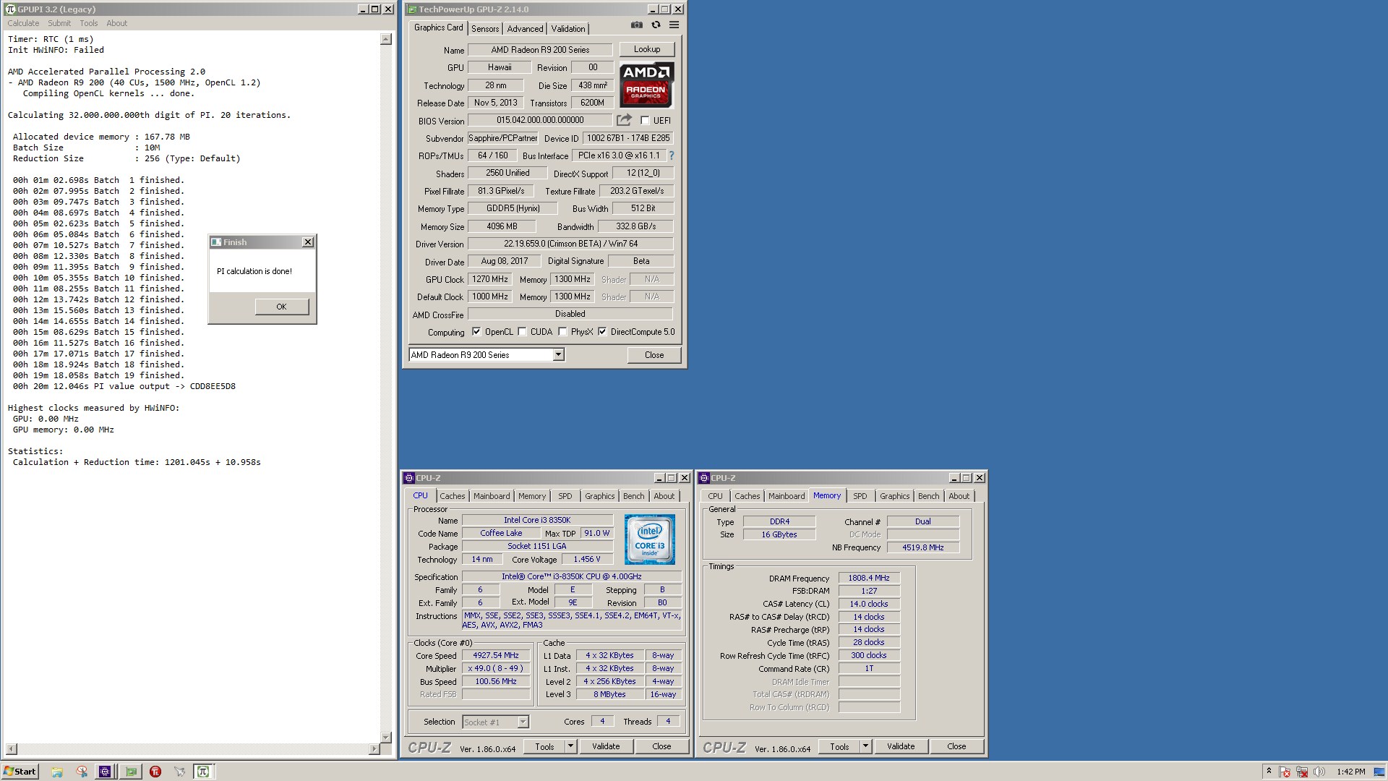The height and width of the screenshot is (781, 1388).
Task: Click the GPUPI title bar pi icon
Action: click(x=10, y=9)
